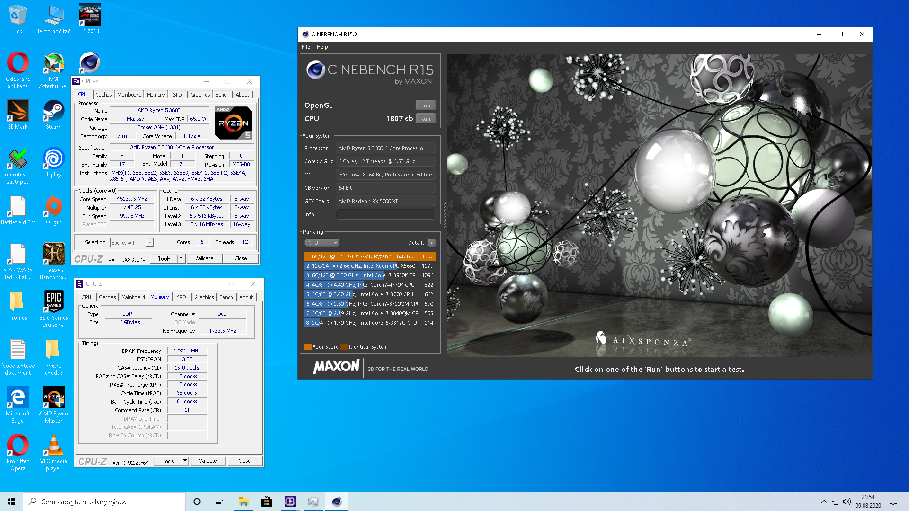909x511 pixels.
Task: Select Intel Core i7-4770K ranking row
Action: pyautogui.click(x=370, y=285)
